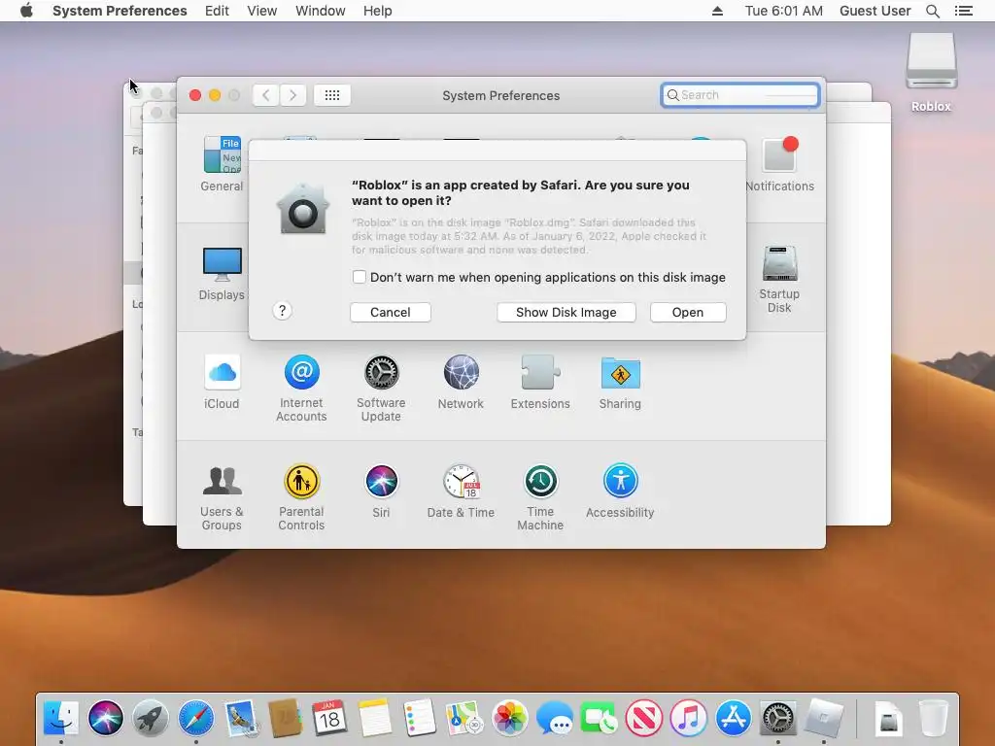Open Notes from the Dock
The height and width of the screenshot is (746, 995).
(374, 718)
